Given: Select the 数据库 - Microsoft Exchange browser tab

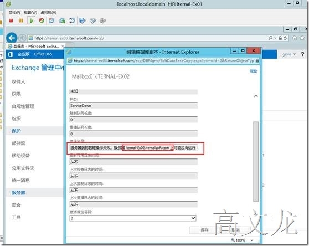Looking at the screenshot, I should [x=36, y=46].
